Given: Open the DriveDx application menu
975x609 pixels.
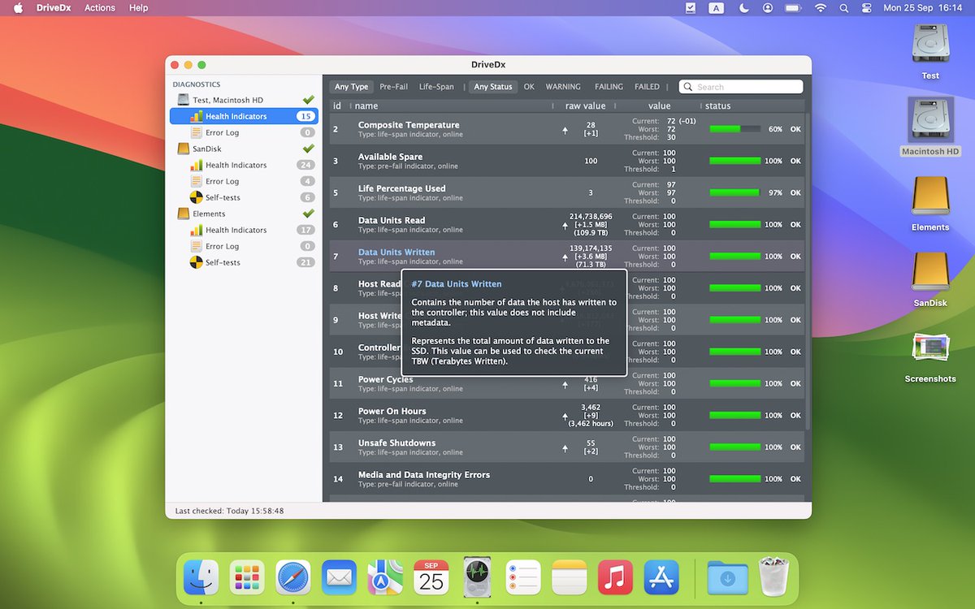Looking at the screenshot, I should tap(55, 7).
